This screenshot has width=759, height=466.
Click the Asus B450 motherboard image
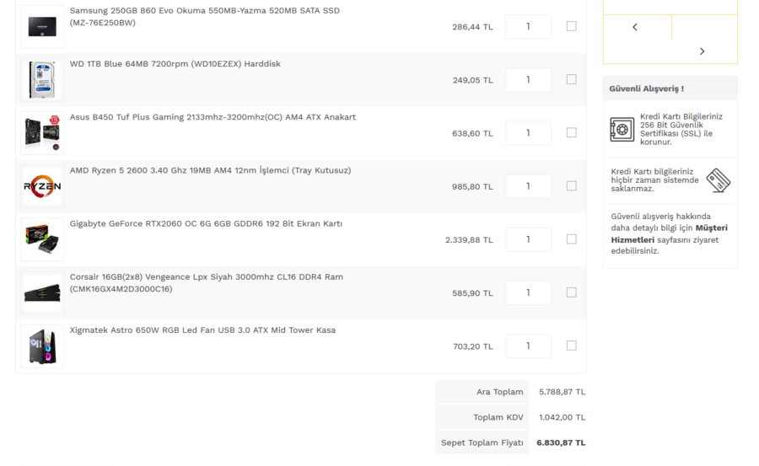(x=42, y=133)
